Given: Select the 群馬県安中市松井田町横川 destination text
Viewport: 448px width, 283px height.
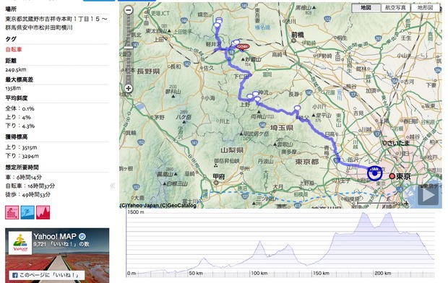Looking at the screenshot, I should [x=39, y=27].
